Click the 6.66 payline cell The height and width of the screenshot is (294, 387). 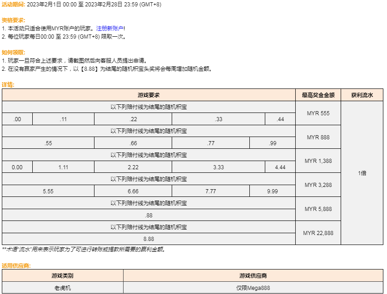(133, 191)
